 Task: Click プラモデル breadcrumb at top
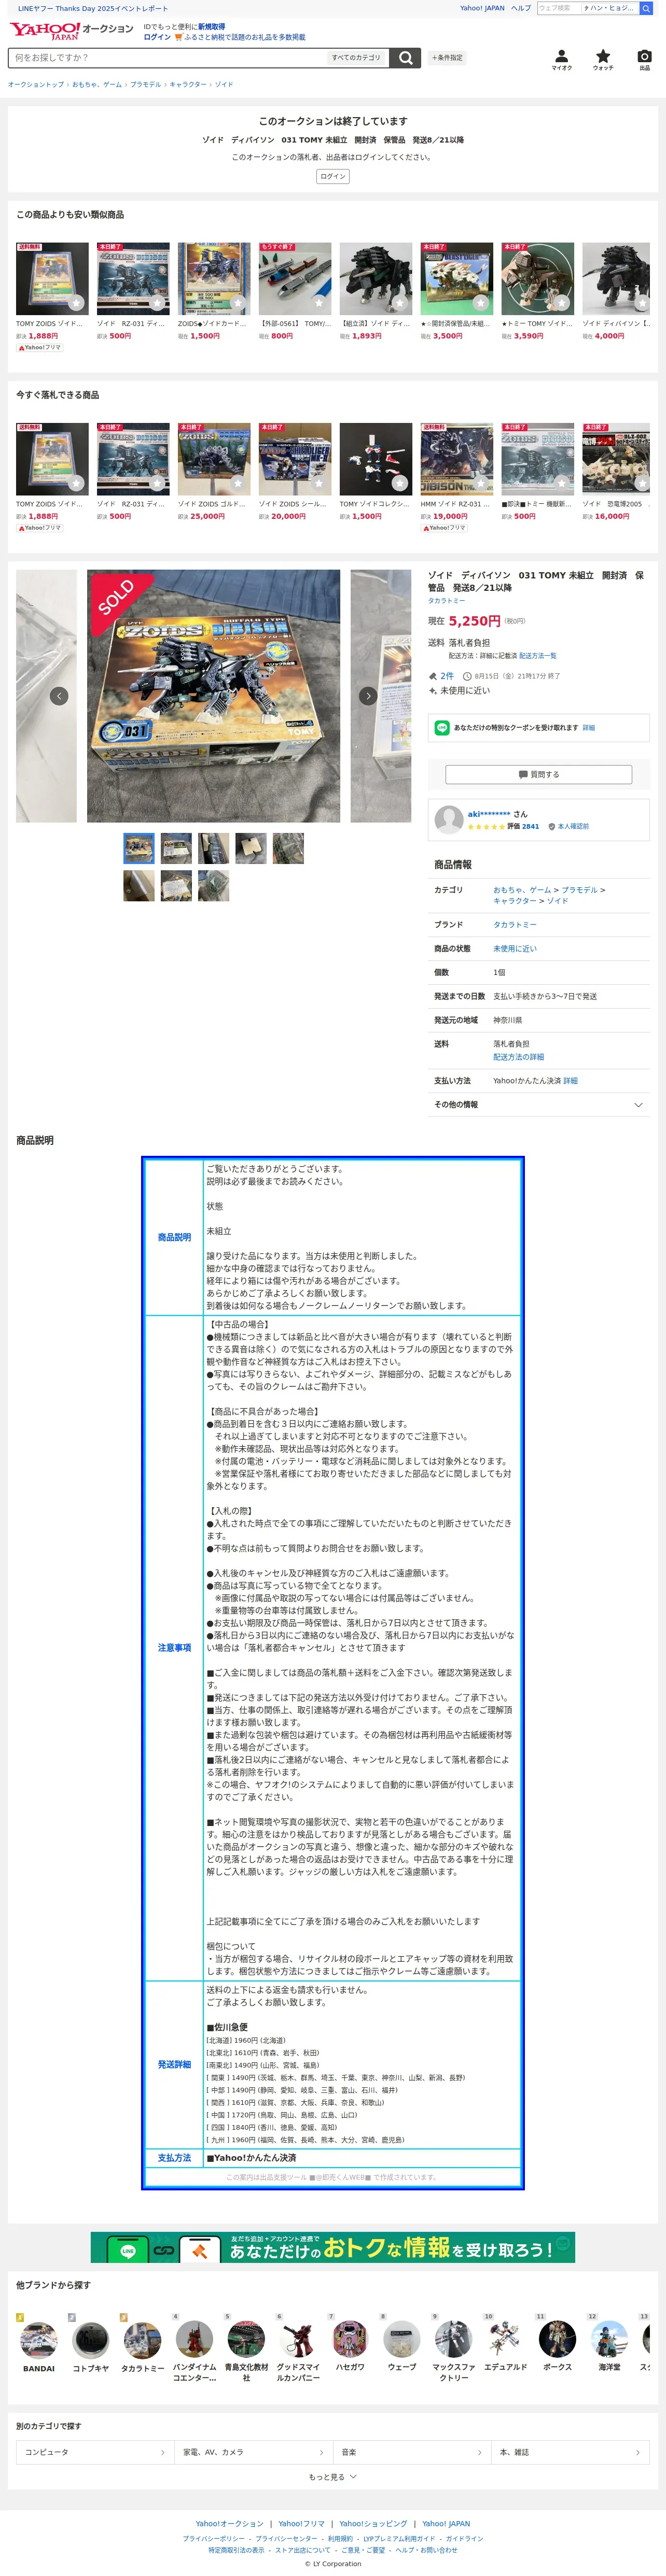(145, 85)
